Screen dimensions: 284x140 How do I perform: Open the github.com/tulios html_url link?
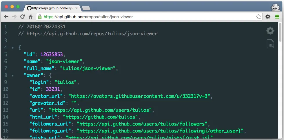(100, 117)
